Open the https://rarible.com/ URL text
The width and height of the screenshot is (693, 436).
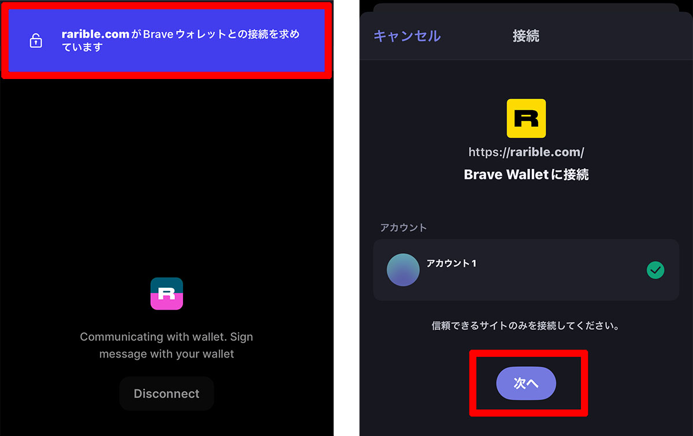(x=526, y=152)
